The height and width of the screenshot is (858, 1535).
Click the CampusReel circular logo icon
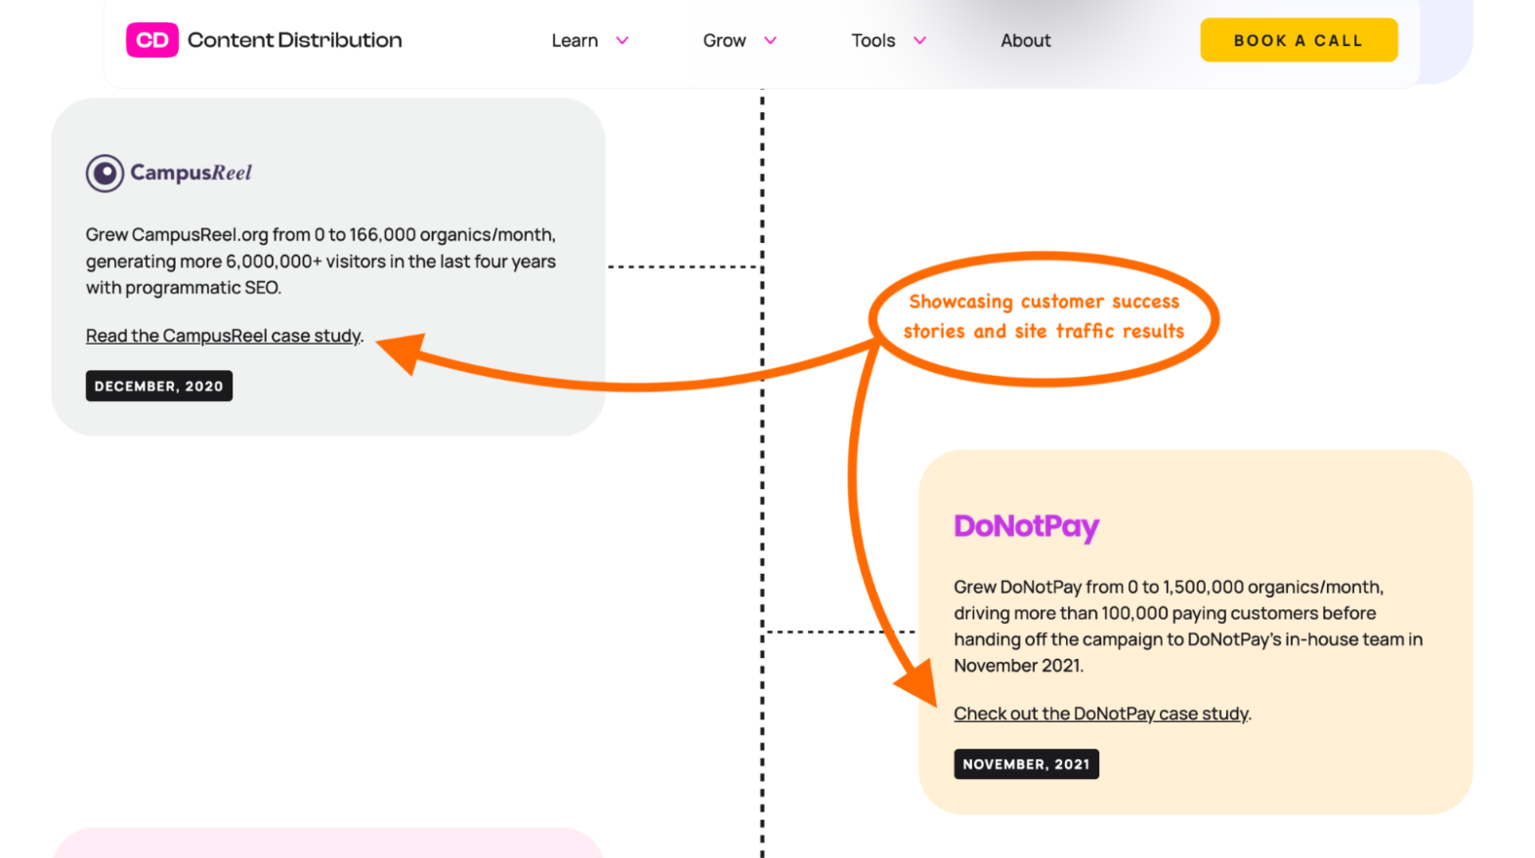[105, 173]
